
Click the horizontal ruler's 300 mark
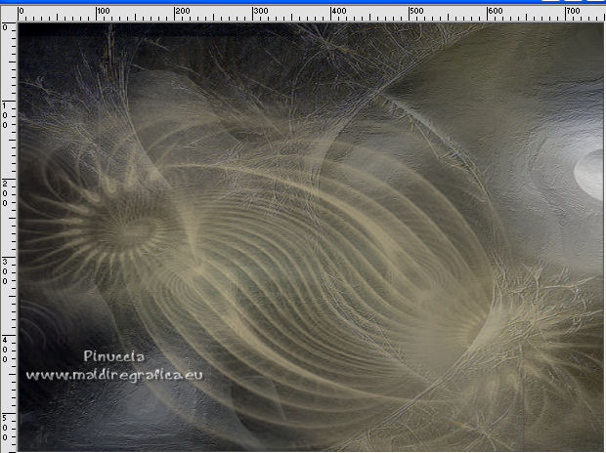click(x=261, y=11)
